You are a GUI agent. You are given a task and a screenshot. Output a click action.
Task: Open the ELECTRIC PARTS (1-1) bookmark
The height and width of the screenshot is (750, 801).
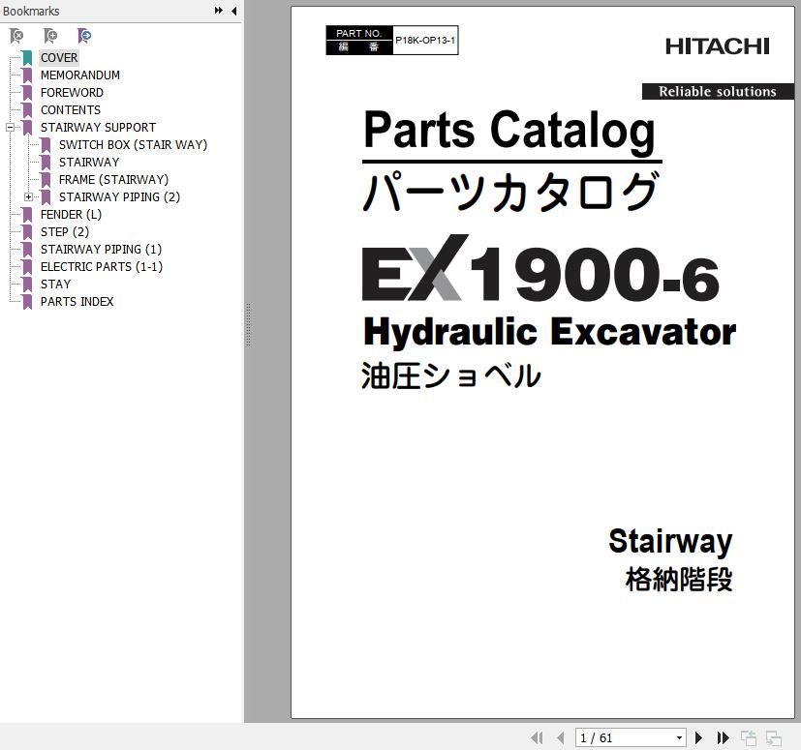pos(102,266)
